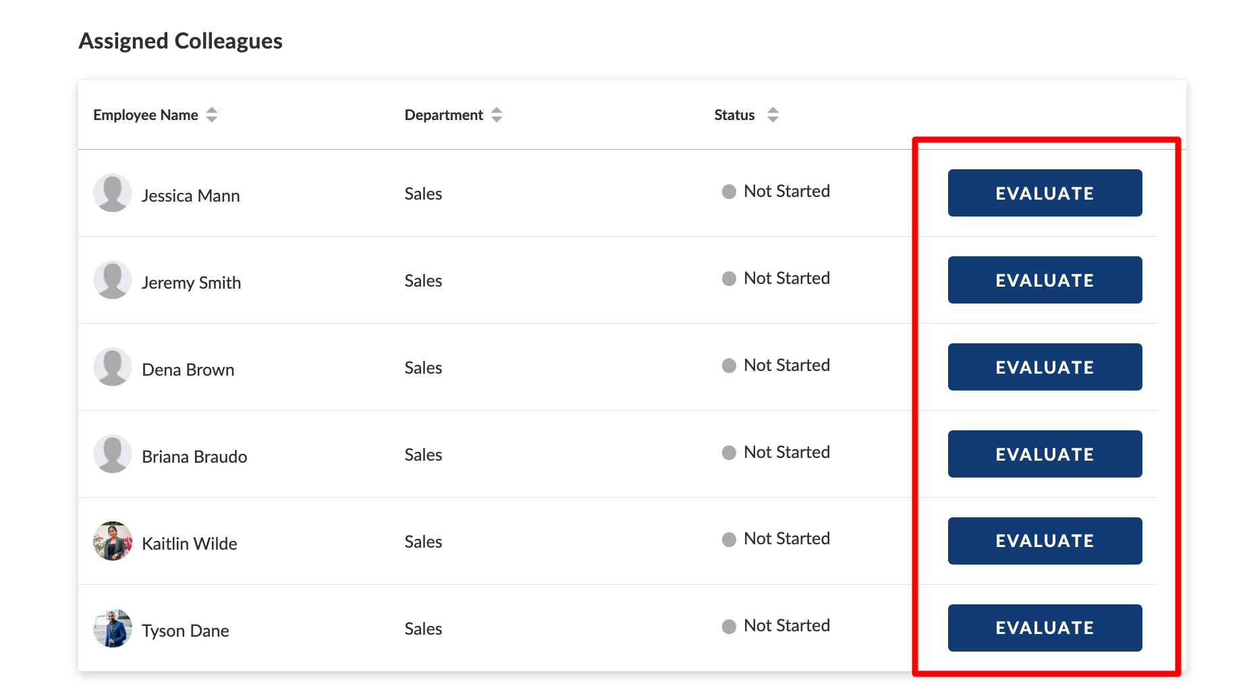Click Sales department in Tyson Dane's row
Screen dimensions: 1245x690
tap(423, 629)
